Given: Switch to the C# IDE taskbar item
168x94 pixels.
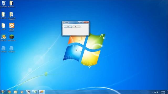Looking at the screenshot, I should pos(35,92).
